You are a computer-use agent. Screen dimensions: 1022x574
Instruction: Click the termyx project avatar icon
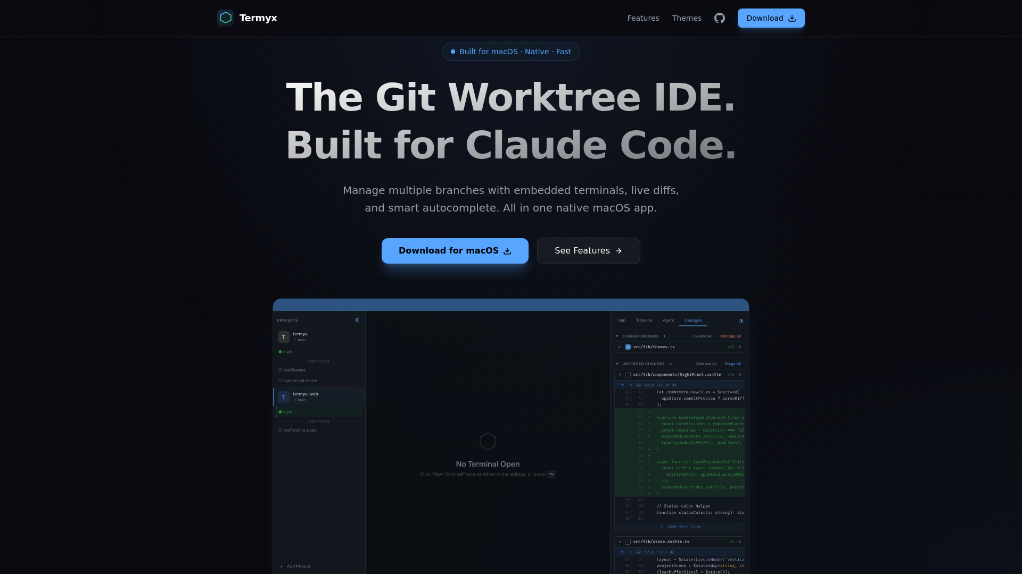284,337
